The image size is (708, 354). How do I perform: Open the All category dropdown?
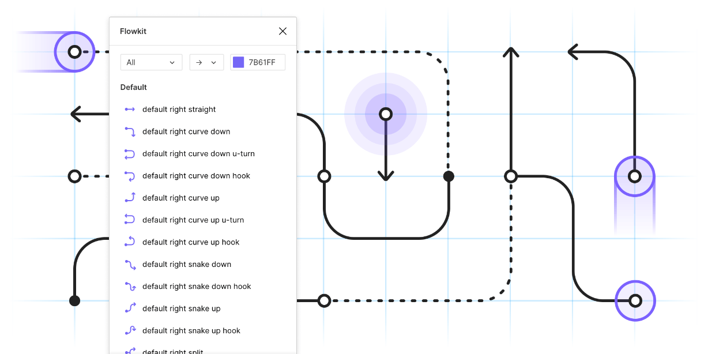click(151, 62)
